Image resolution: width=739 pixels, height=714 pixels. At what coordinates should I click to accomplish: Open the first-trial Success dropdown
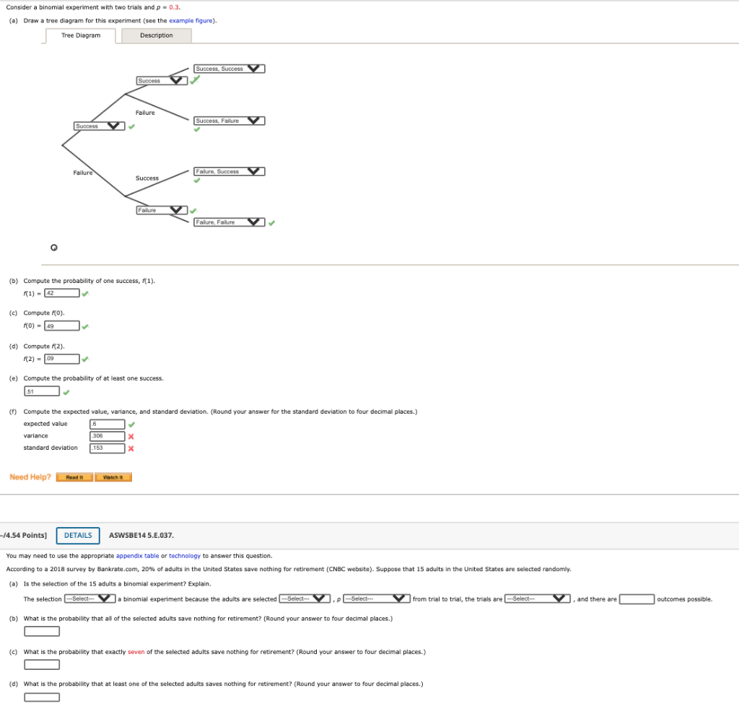100,126
